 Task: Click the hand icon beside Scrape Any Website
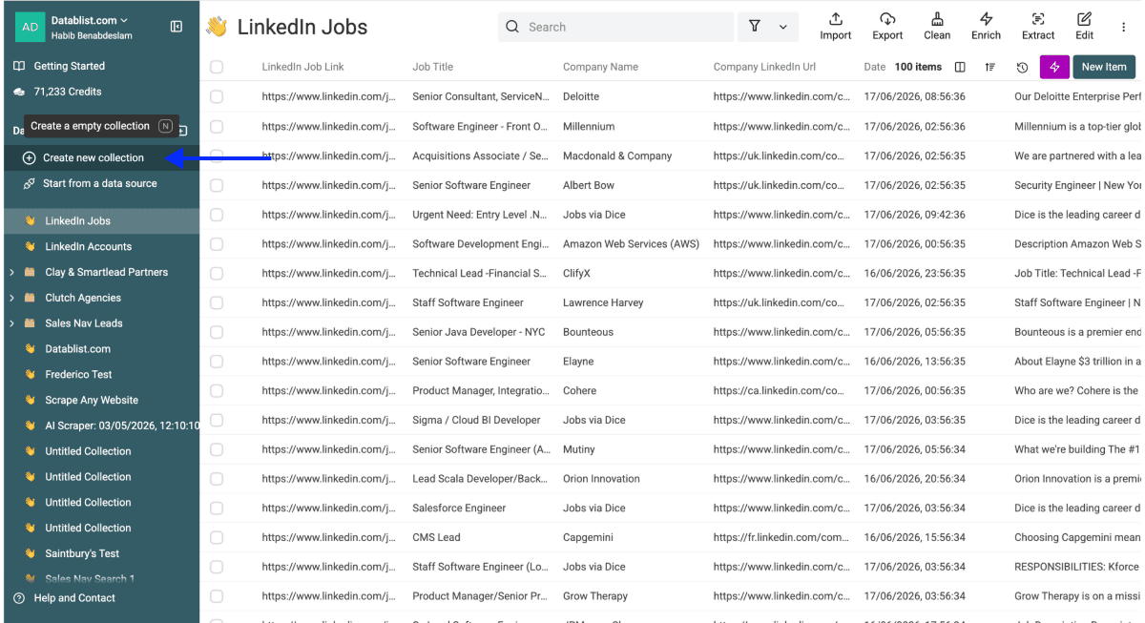click(31, 401)
